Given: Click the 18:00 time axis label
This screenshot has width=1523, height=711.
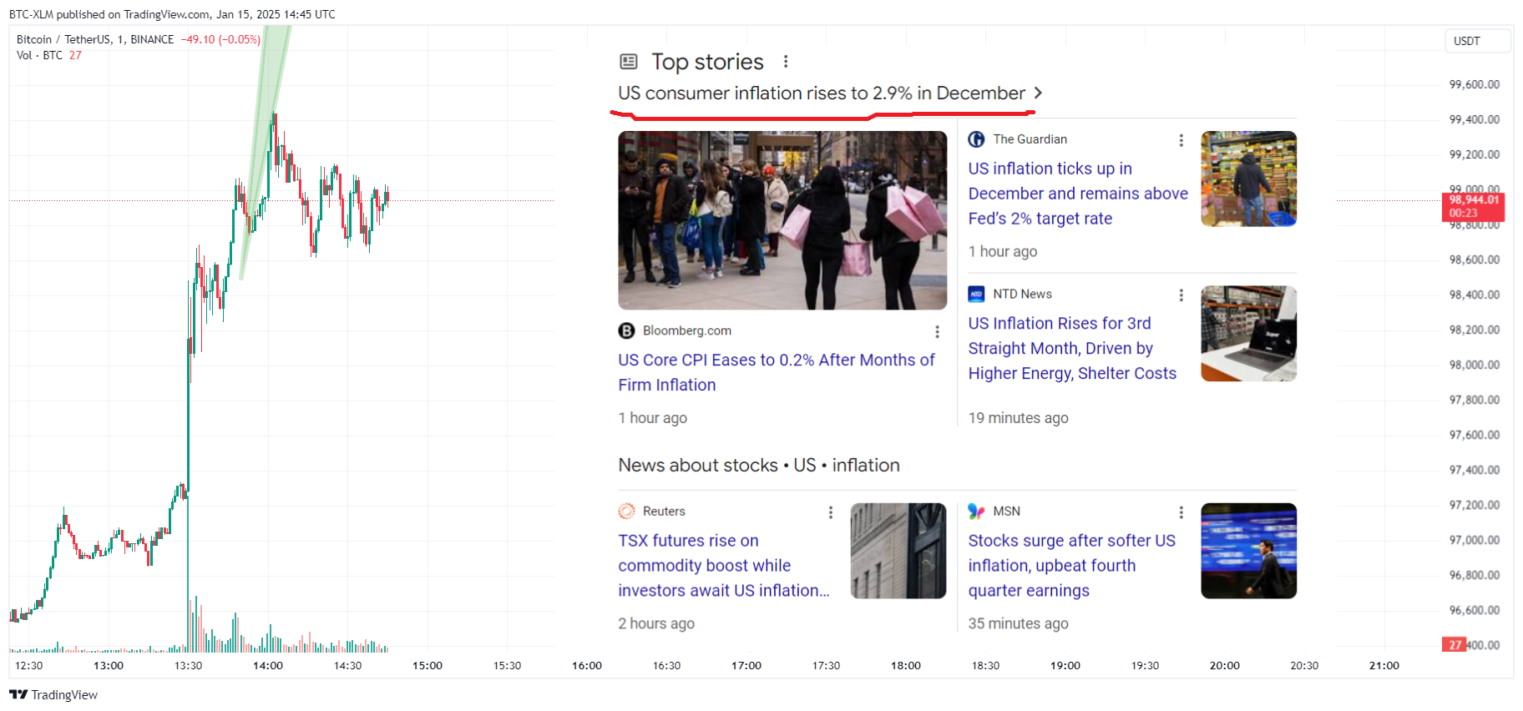Looking at the screenshot, I should pyautogui.click(x=906, y=665).
